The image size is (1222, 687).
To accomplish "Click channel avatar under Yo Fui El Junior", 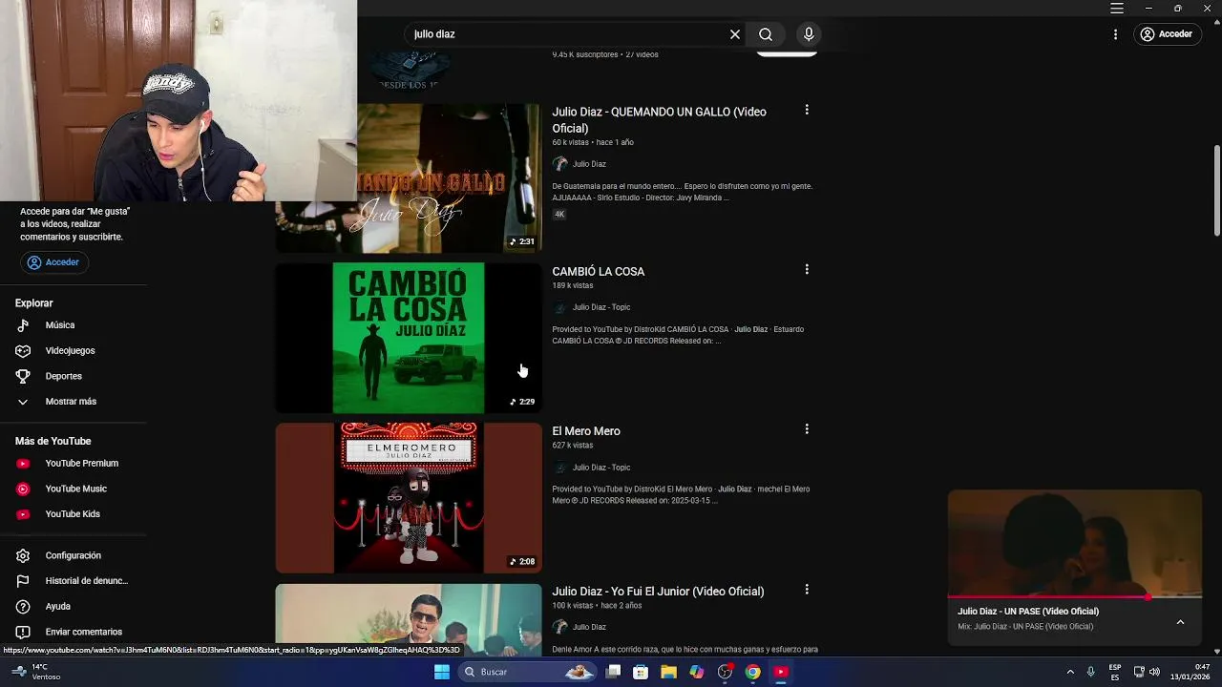I will [x=559, y=627].
